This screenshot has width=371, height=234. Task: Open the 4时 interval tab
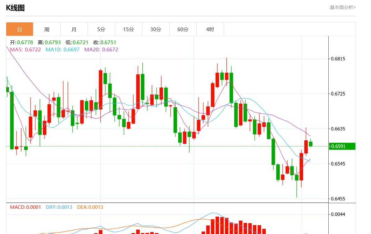(210, 29)
